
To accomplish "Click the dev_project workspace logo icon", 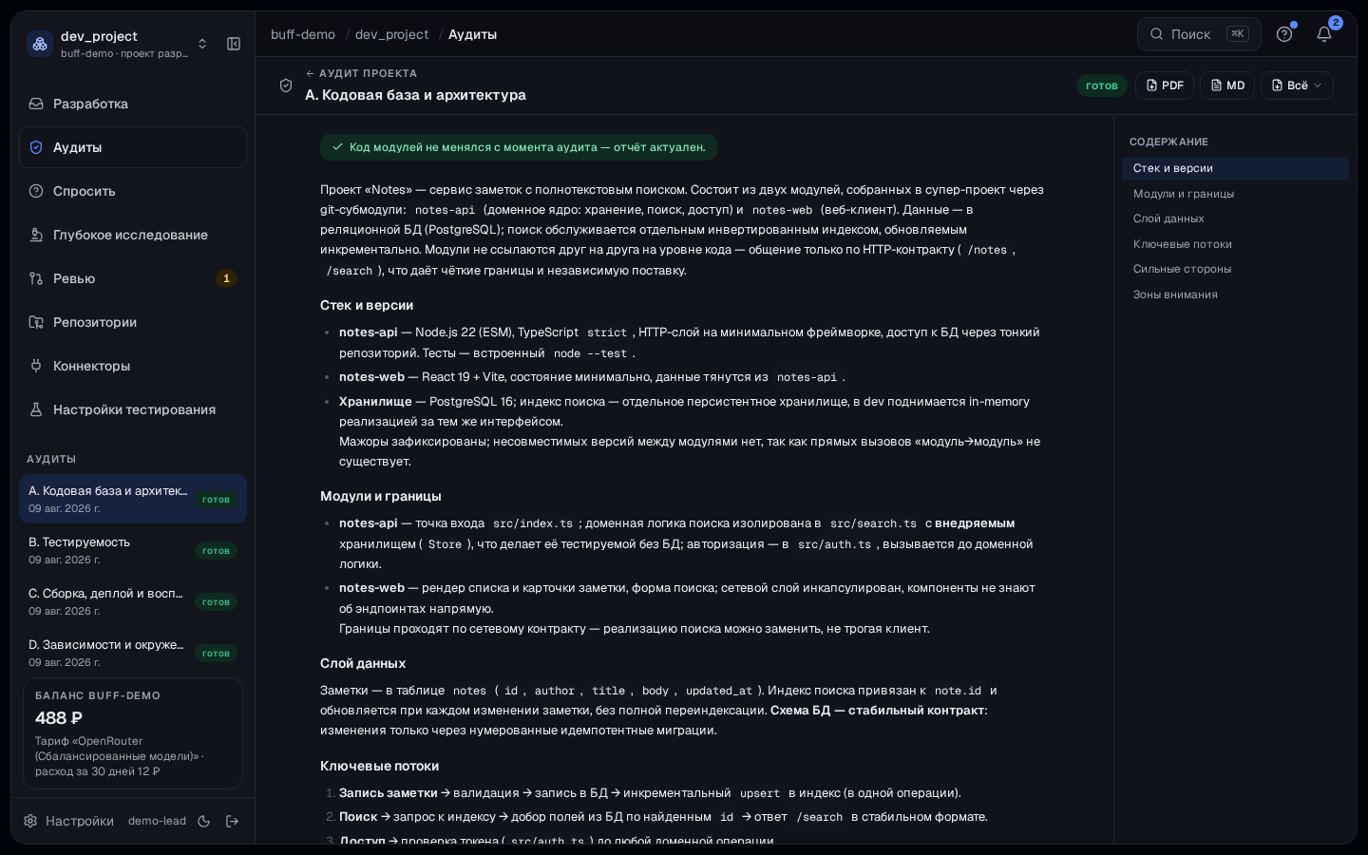I will [40, 44].
